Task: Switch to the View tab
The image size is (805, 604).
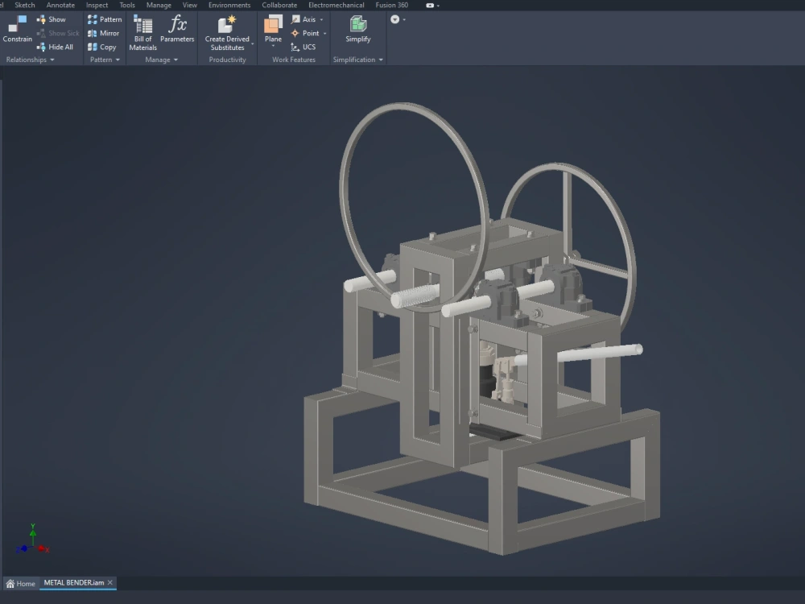Action: (x=190, y=5)
